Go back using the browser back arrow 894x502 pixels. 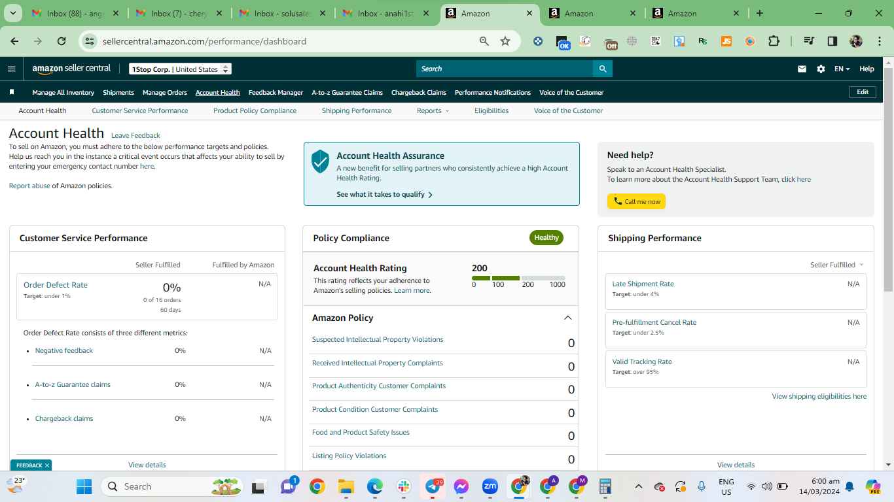coord(14,41)
